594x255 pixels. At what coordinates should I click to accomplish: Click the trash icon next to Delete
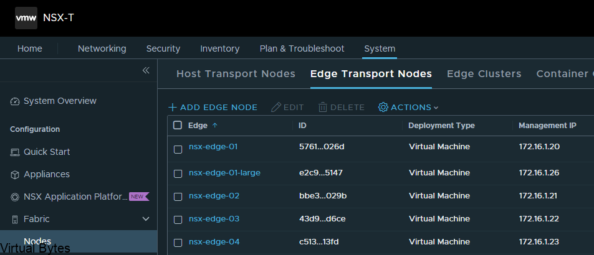[x=323, y=108]
